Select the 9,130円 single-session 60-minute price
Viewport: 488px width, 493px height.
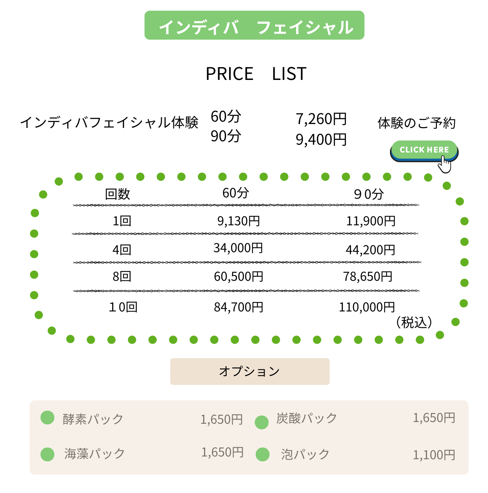point(238,221)
